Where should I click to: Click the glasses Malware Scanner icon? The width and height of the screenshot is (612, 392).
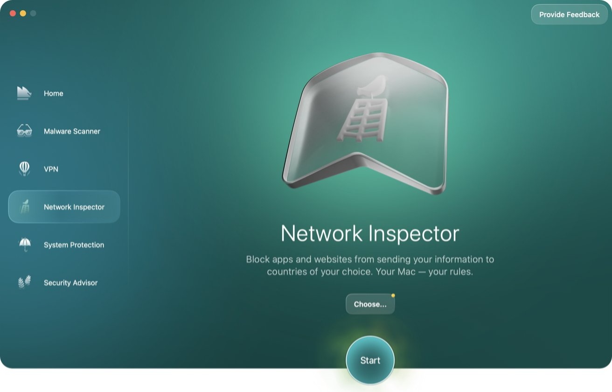[x=24, y=131]
